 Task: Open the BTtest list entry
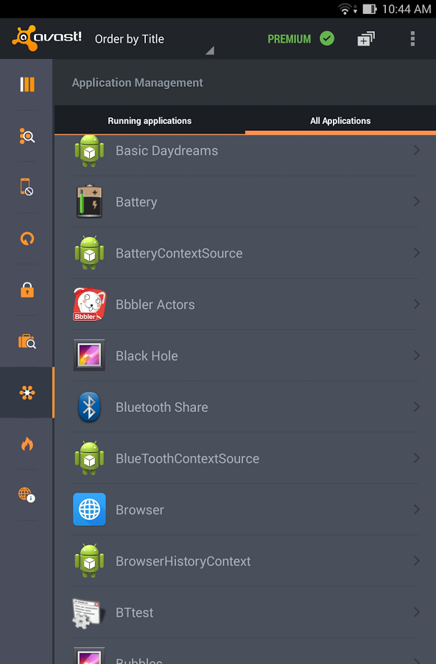(245, 612)
